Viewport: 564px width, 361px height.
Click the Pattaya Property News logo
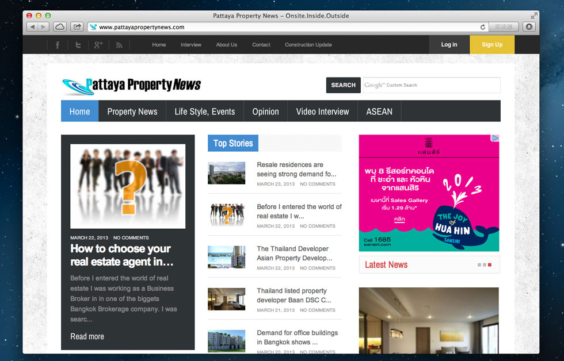tap(132, 86)
